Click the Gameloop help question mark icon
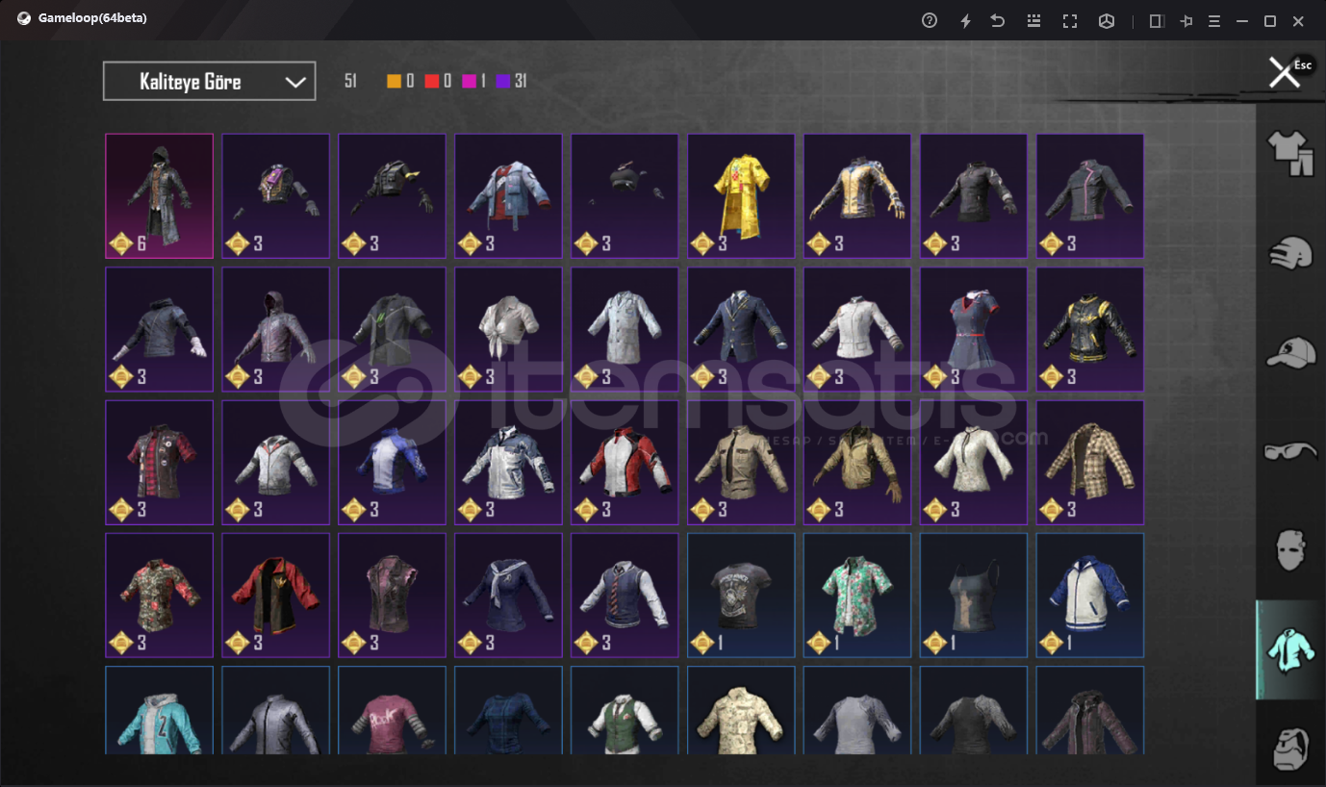1326x787 pixels. coord(930,20)
